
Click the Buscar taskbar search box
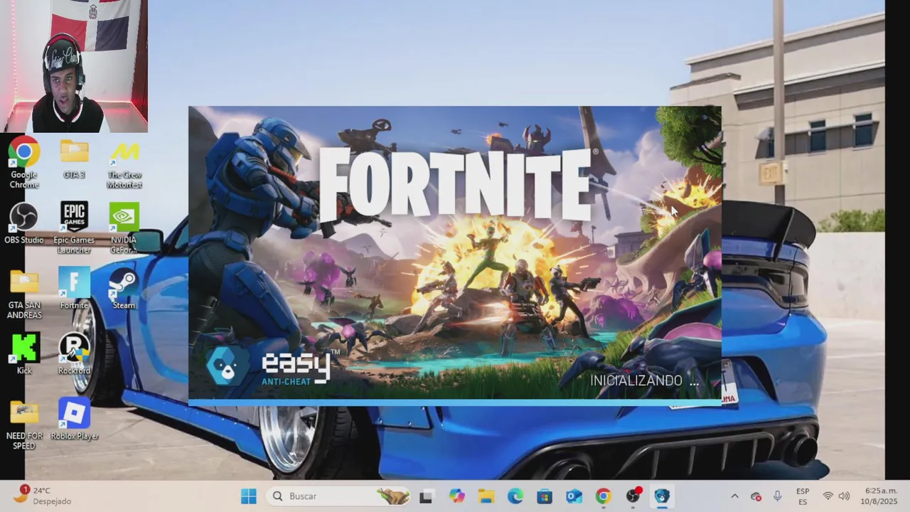[x=339, y=496]
